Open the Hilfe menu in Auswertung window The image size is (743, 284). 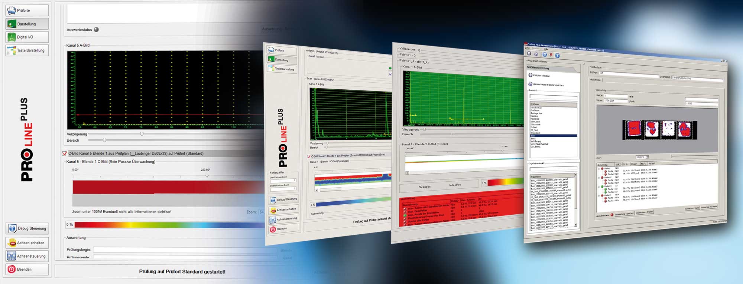(x=546, y=49)
